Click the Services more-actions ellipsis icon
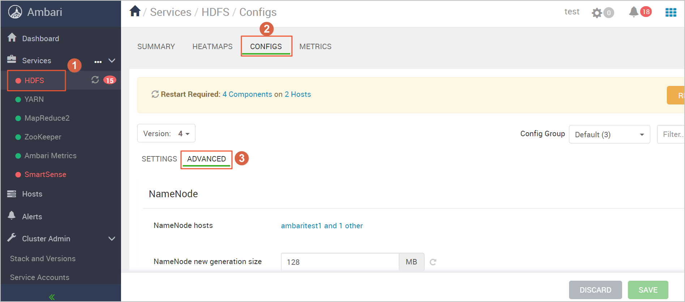685x302 pixels. [98, 62]
